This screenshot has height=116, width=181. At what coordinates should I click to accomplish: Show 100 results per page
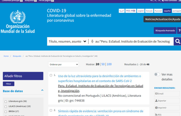[x=109, y=64]
